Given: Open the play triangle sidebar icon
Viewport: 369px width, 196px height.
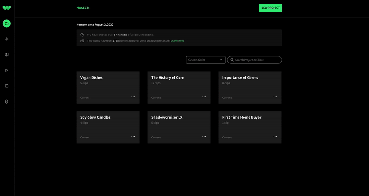Looking at the screenshot, I should 6,70.
